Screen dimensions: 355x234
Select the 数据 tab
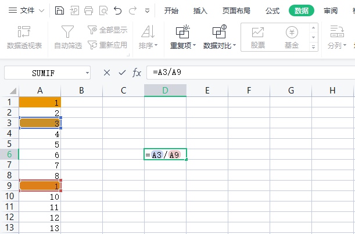[302, 10]
